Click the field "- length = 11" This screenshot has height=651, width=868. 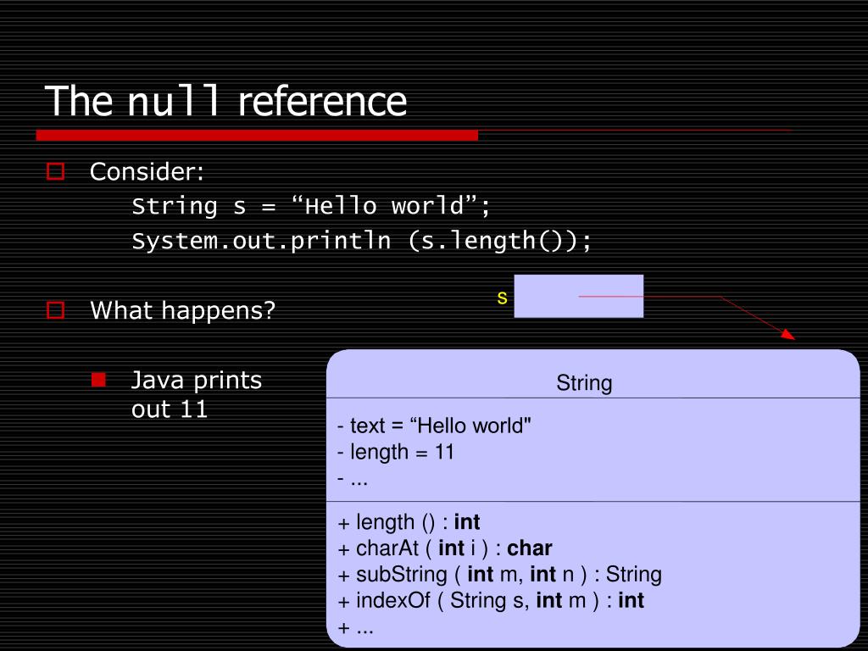coord(396,453)
